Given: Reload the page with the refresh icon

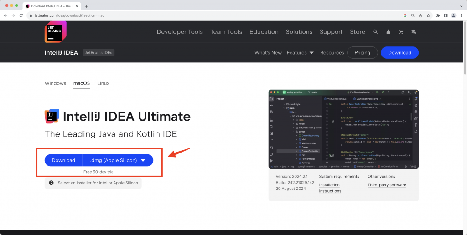Looking at the screenshot, I should pos(21,15).
